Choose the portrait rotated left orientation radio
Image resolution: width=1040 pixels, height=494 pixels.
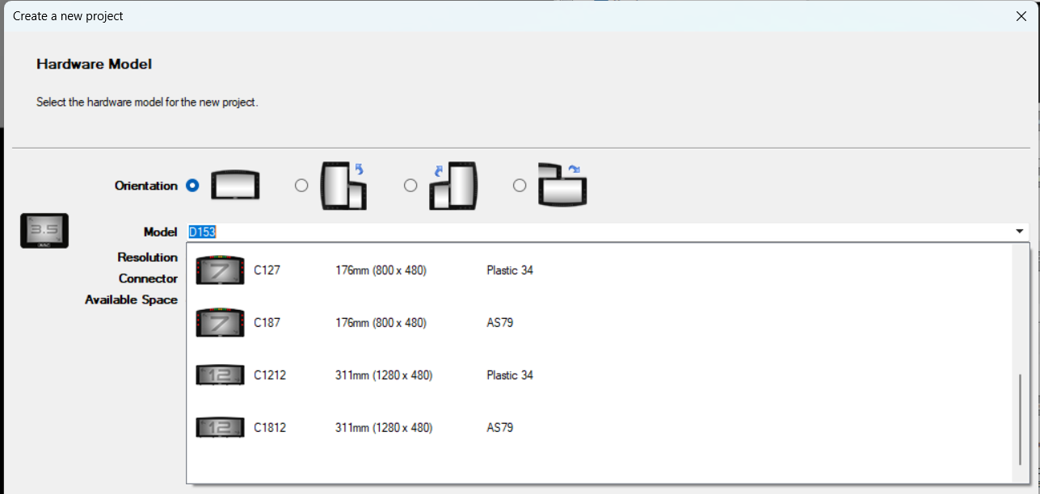411,185
